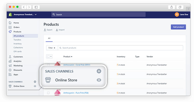Open Collections in the Products submenu
This screenshot has height=102, width=194.
pyautogui.click(x=18, y=48)
